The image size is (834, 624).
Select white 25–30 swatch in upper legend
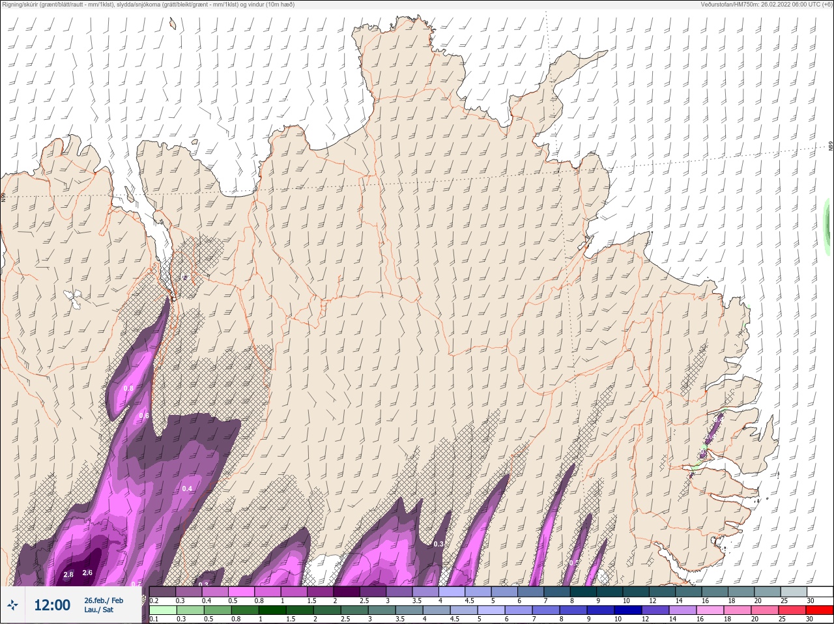(x=819, y=591)
